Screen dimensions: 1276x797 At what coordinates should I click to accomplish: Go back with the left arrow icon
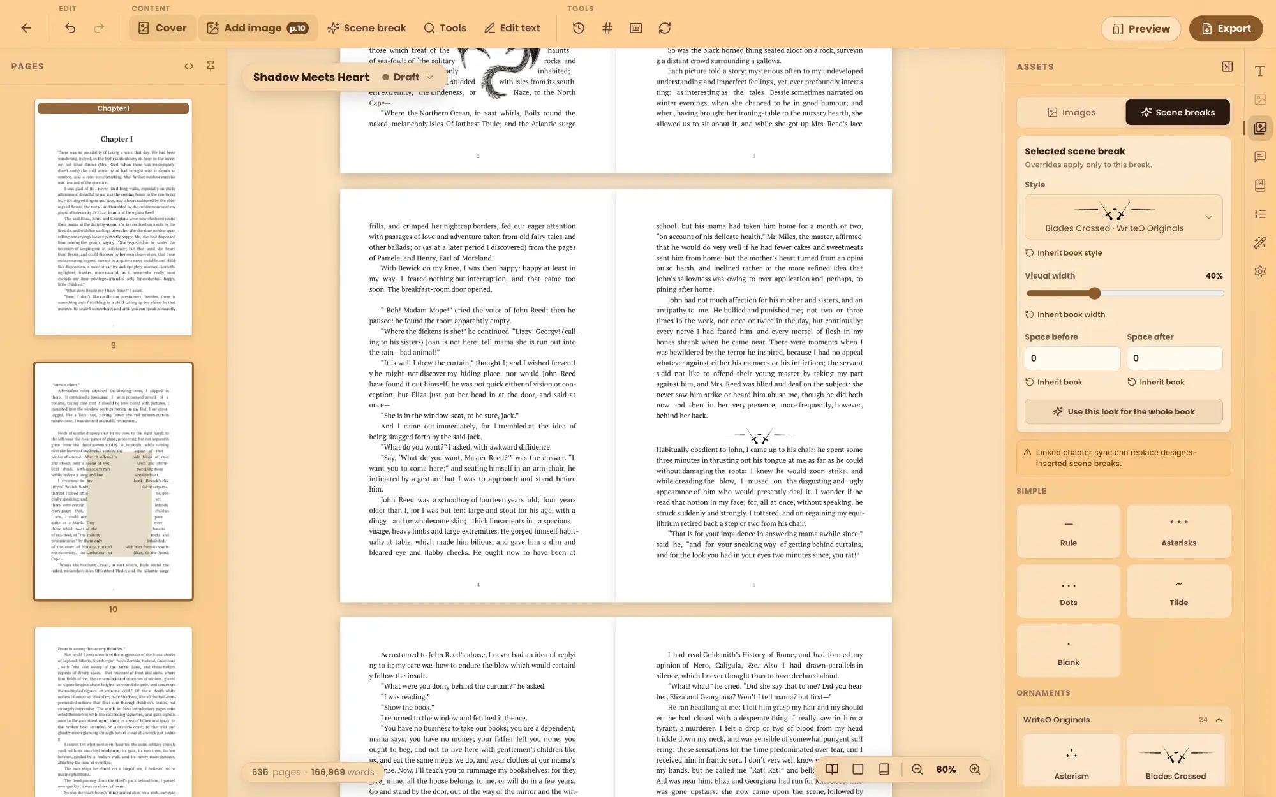coord(26,28)
